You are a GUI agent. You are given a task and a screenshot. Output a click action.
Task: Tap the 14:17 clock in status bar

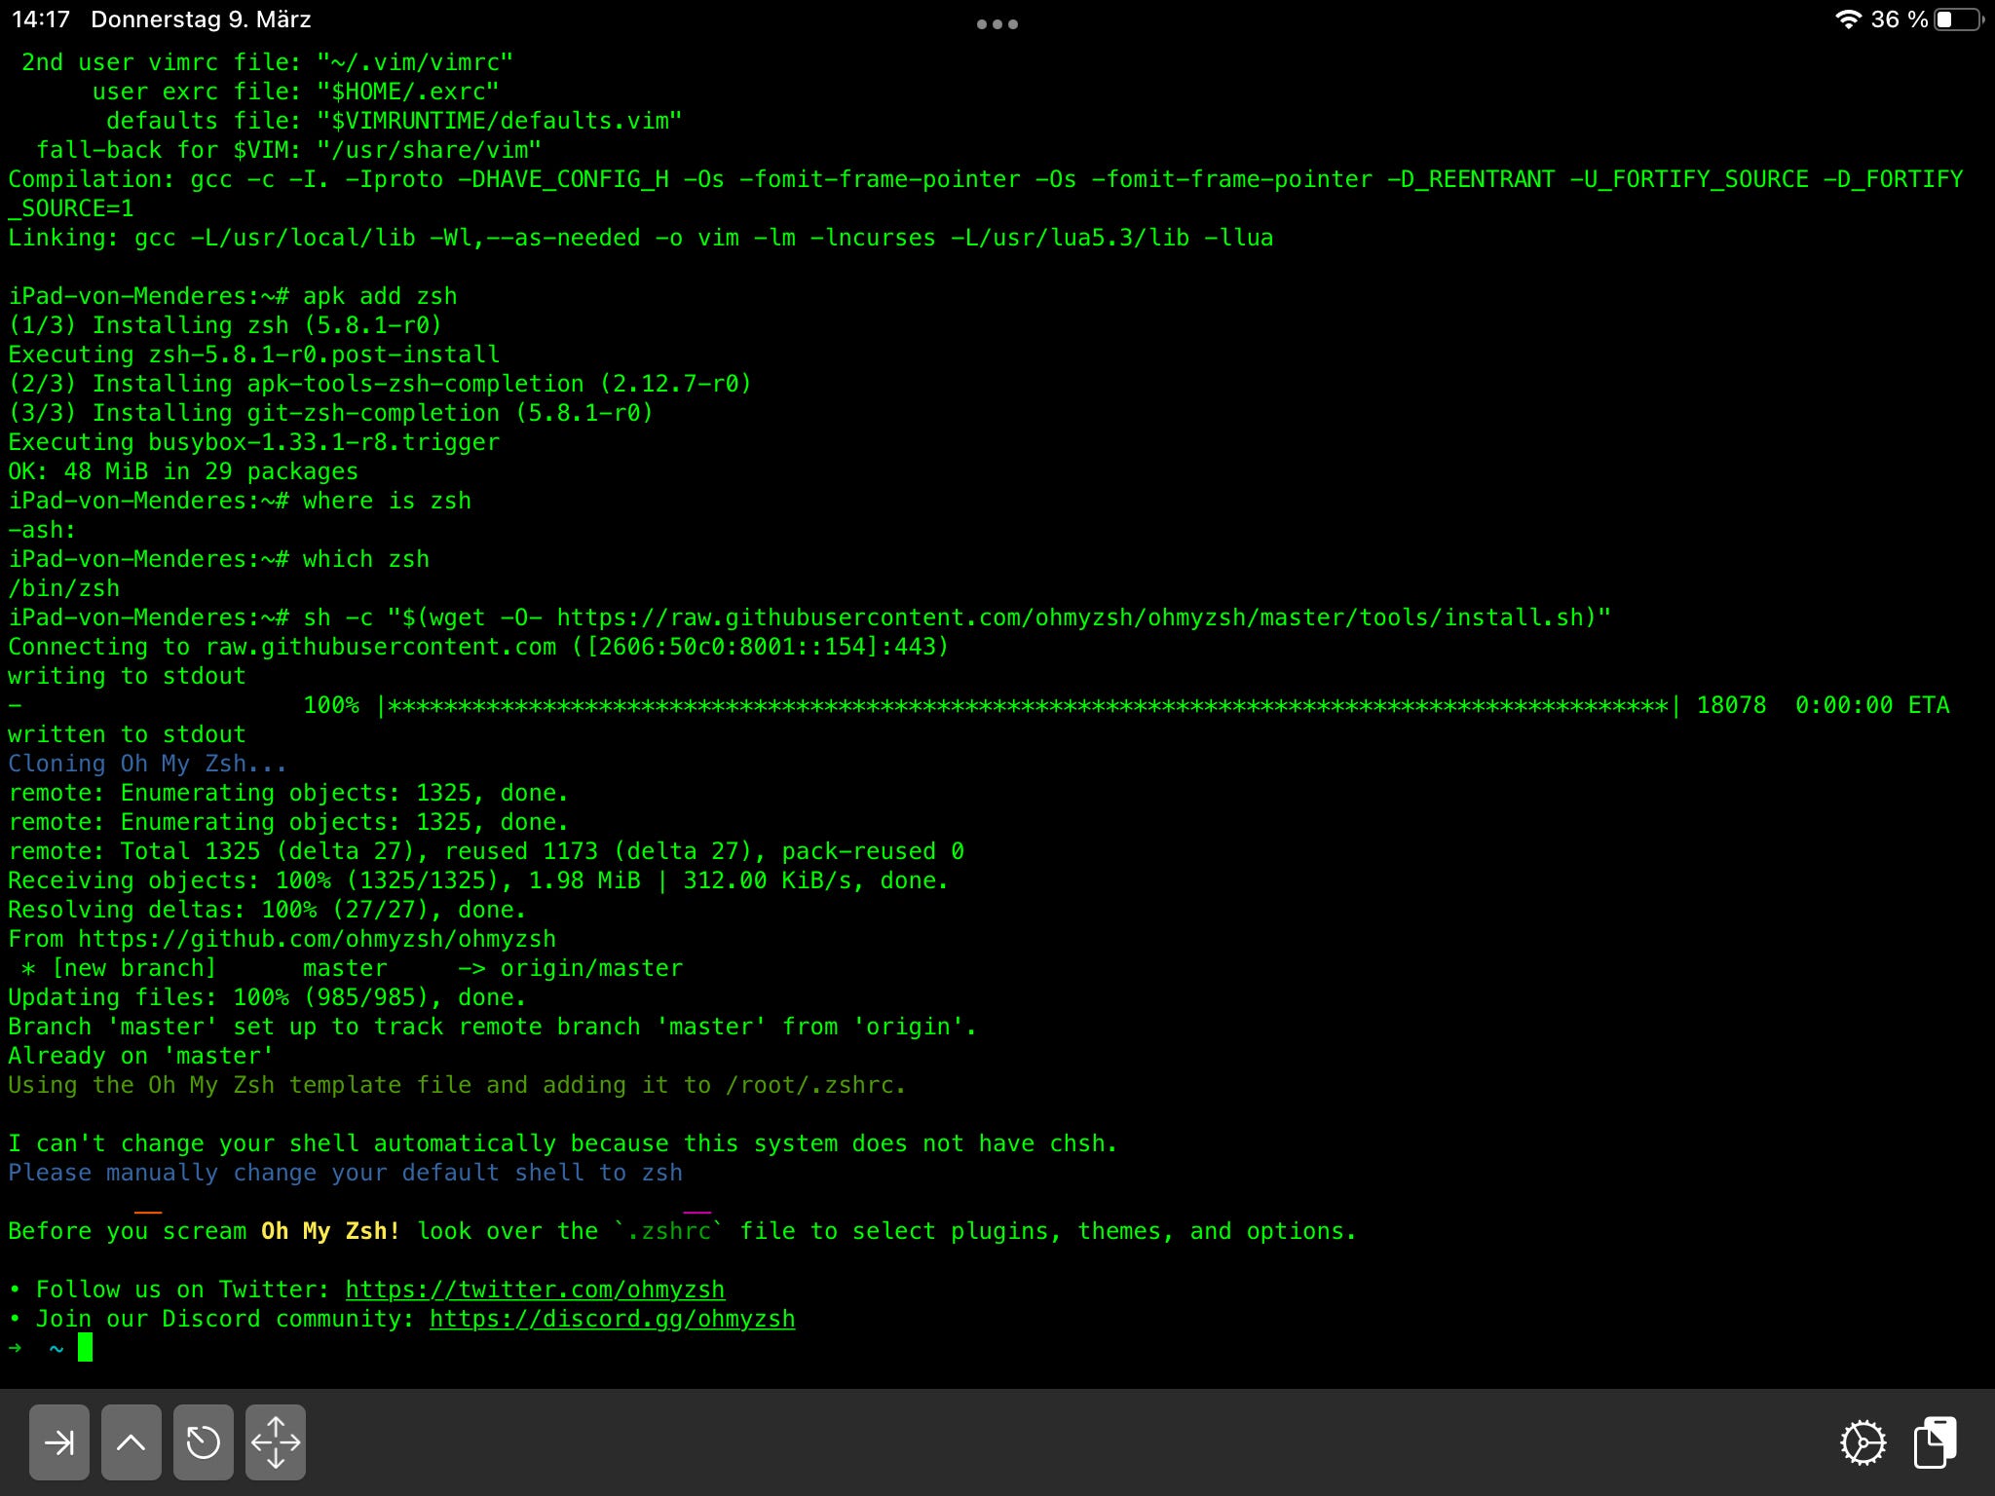tap(41, 19)
